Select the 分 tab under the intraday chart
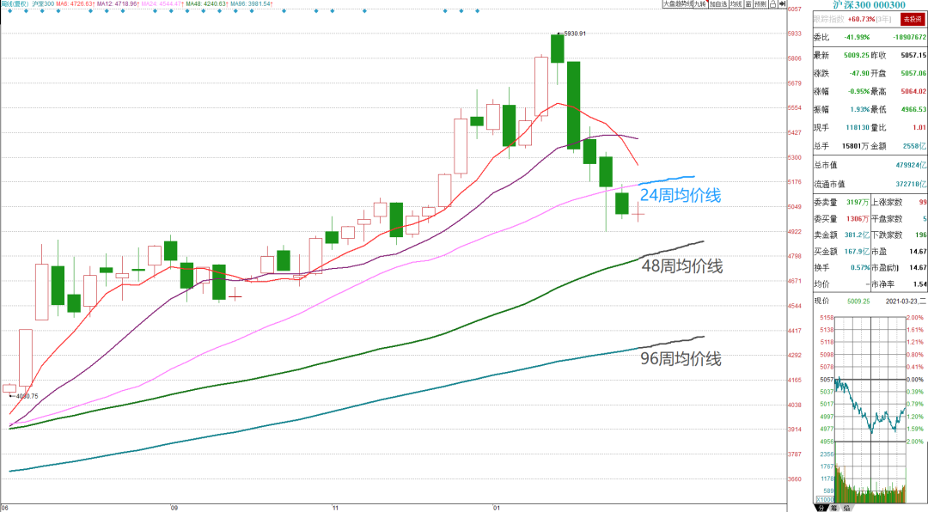This screenshot has width=928, height=512. click(x=821, y=508)
